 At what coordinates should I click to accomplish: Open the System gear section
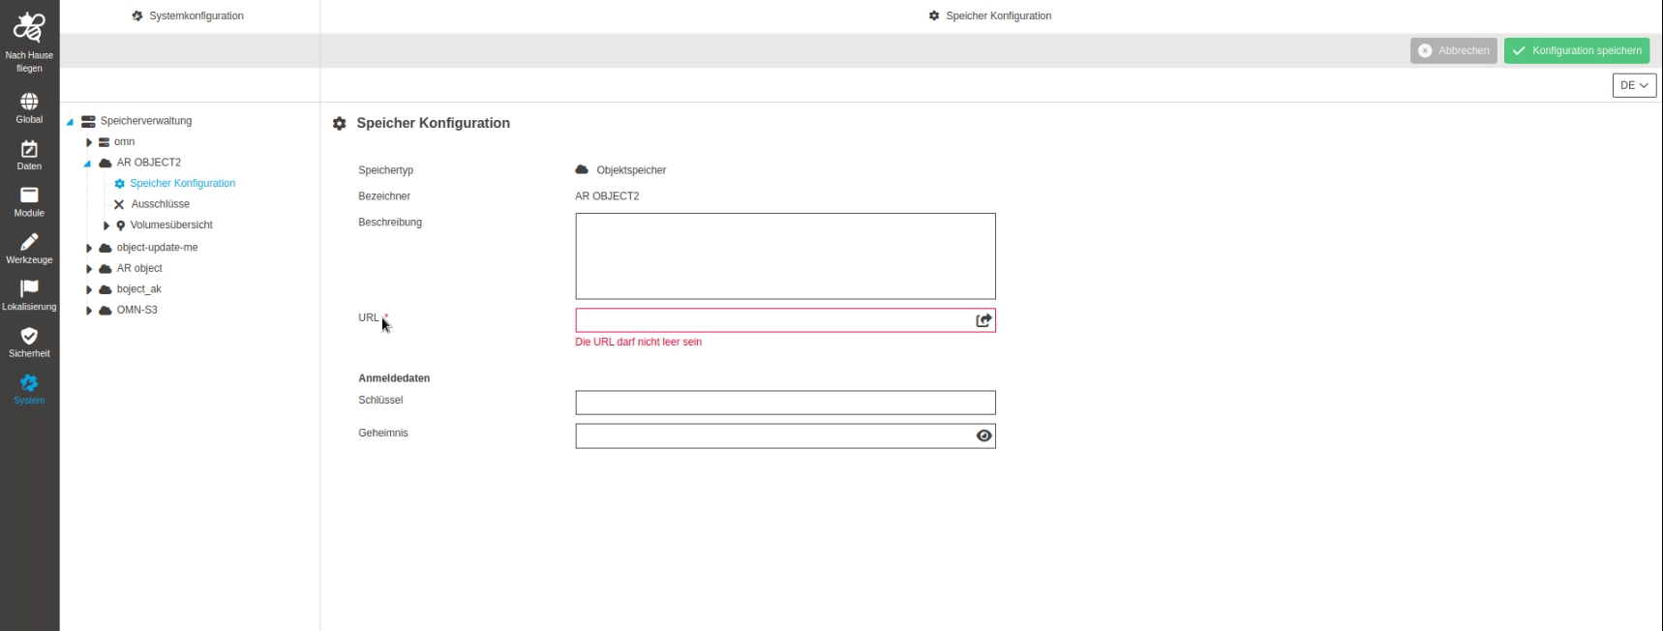pyautogui.click(x=29, y=389)
